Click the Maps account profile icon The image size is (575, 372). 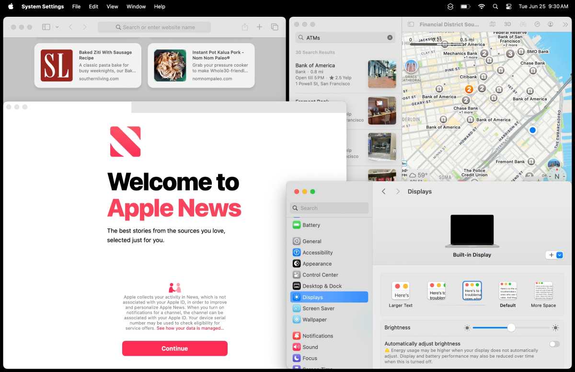(x=551, y=24)
